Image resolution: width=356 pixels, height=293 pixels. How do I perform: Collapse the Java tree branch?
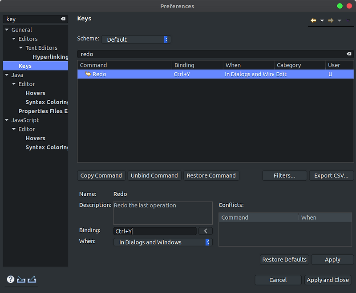(6, 75)
